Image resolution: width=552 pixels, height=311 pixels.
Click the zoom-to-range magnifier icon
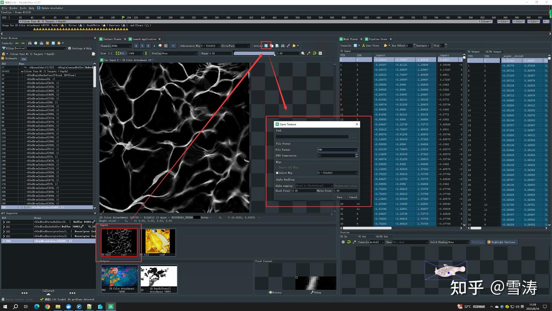click(x=303, y=53)
